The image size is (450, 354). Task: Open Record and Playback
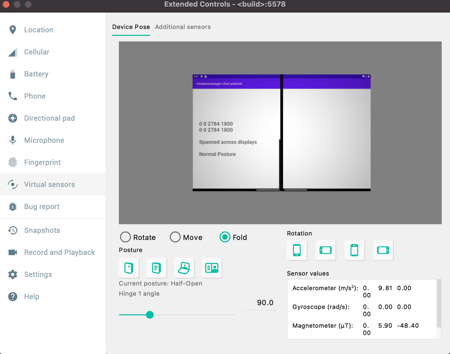click(59, 252)
